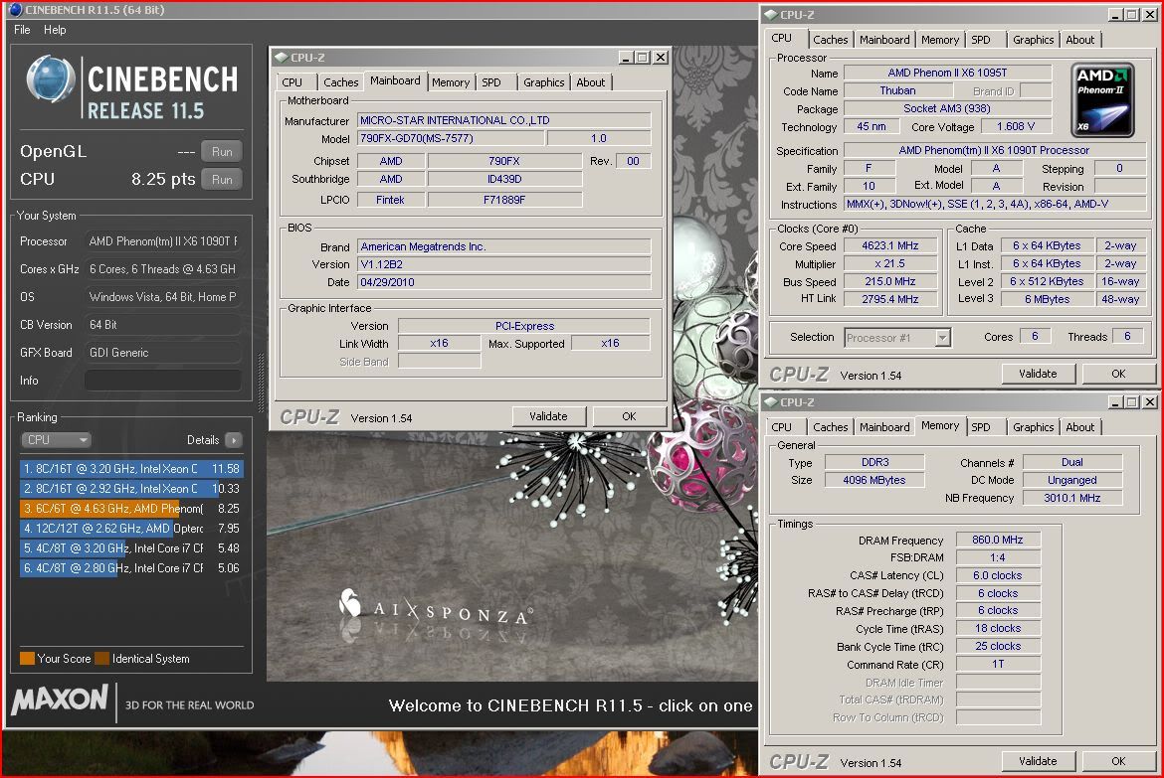Open the Memory tab in the top-right CPU-Z window
This screenshot has height=778, width=1164.
pos(940,40)
